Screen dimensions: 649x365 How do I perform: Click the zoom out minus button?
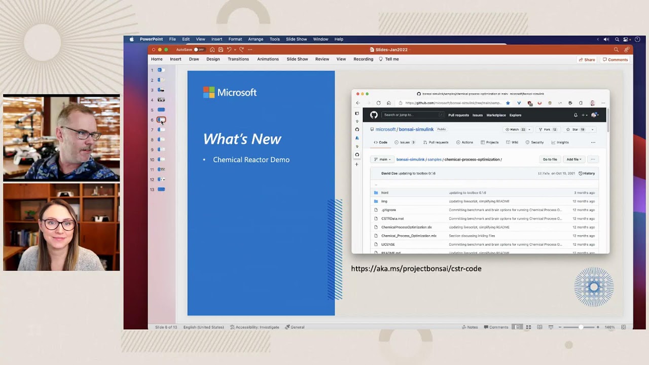pyautogui.click(x=560, y=327)
